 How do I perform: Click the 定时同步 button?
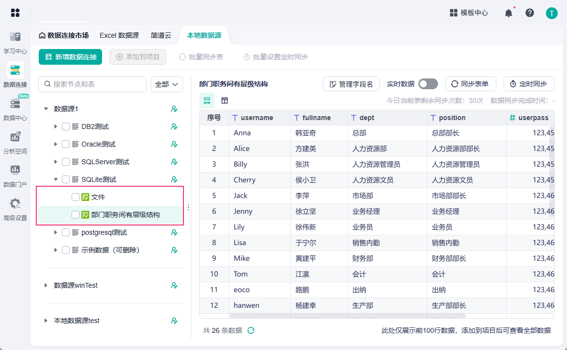[x=529, y=84]
